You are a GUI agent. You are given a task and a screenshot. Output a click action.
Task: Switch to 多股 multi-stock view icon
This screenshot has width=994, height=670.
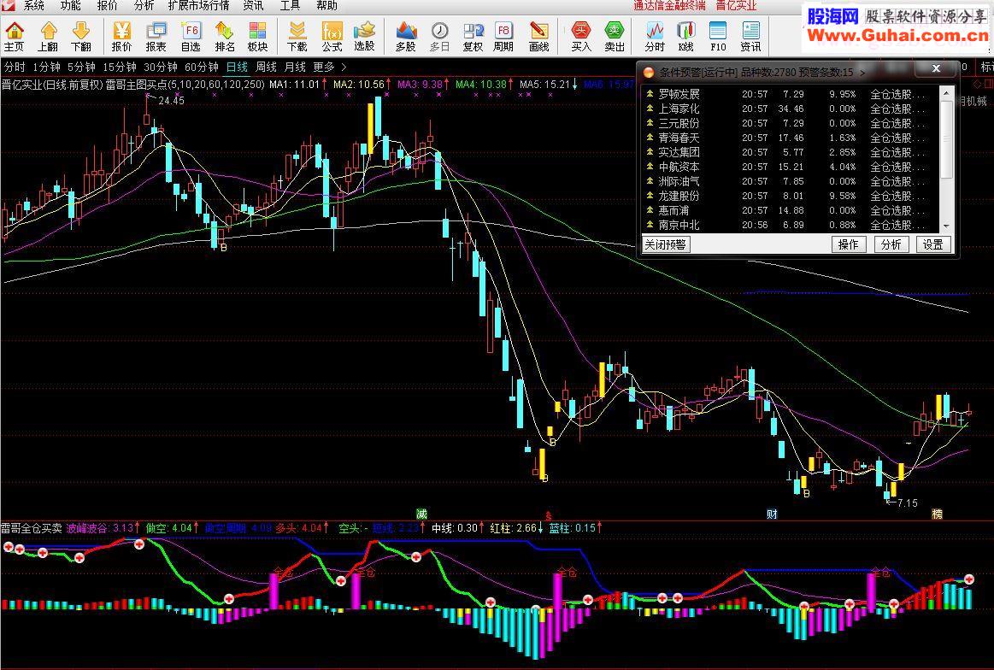pos(406,36)
